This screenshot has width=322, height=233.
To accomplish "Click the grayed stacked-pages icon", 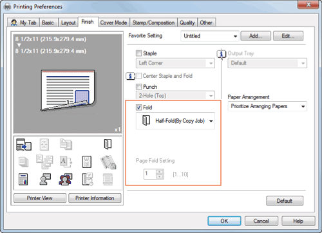I will point(23,162).
